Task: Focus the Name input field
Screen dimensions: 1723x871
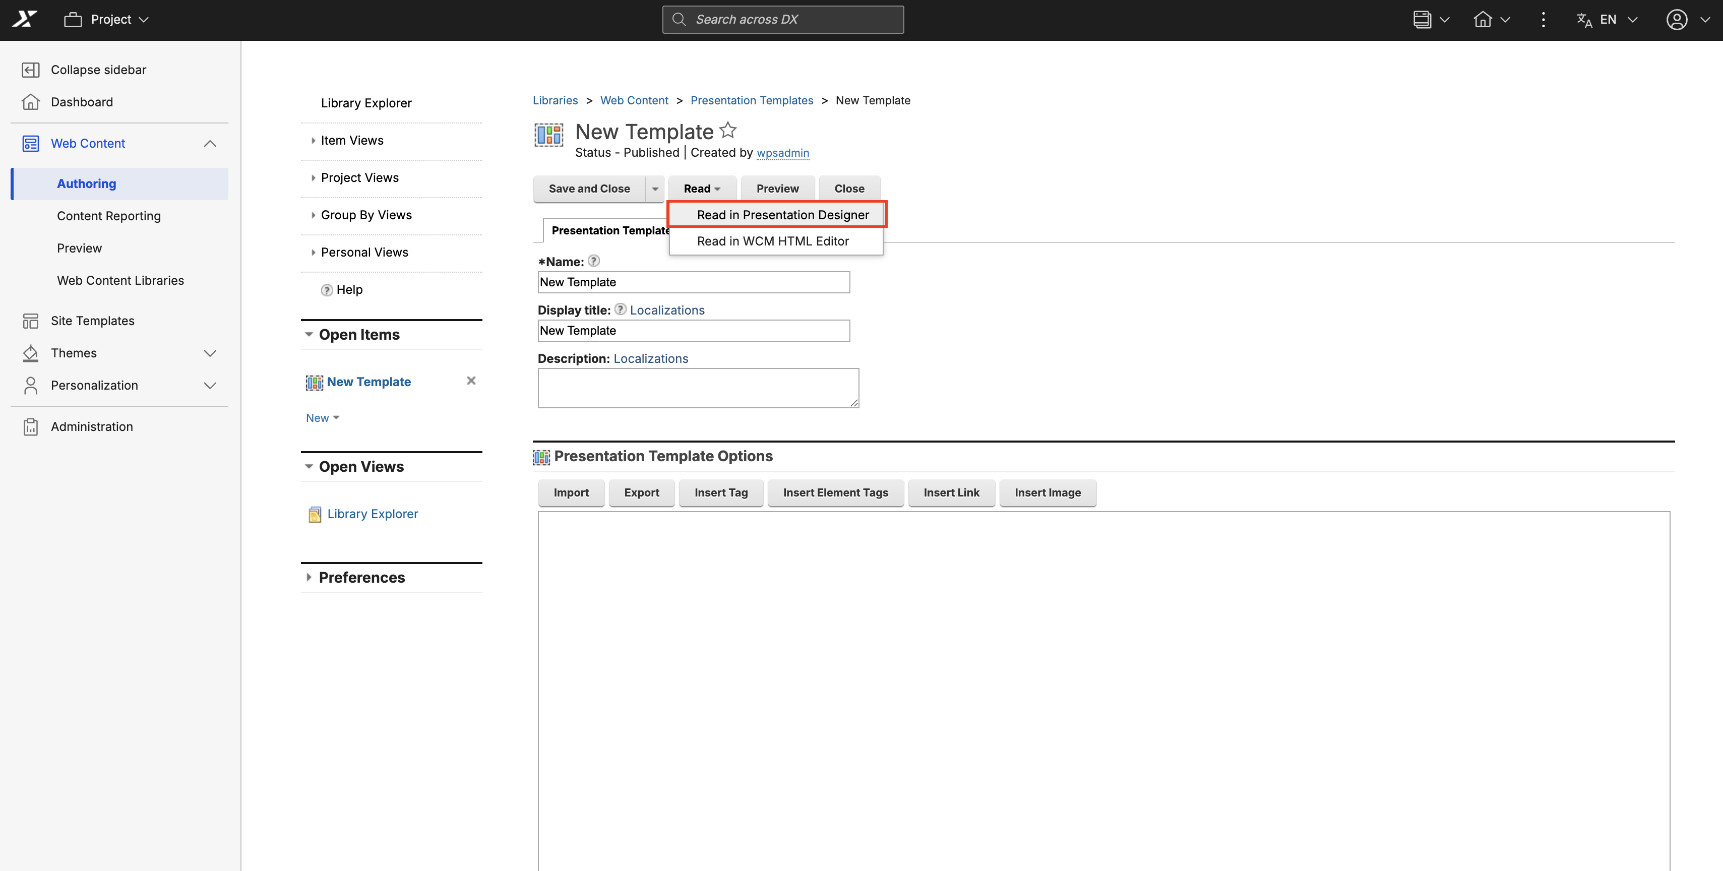Action: tap(694, 282)
